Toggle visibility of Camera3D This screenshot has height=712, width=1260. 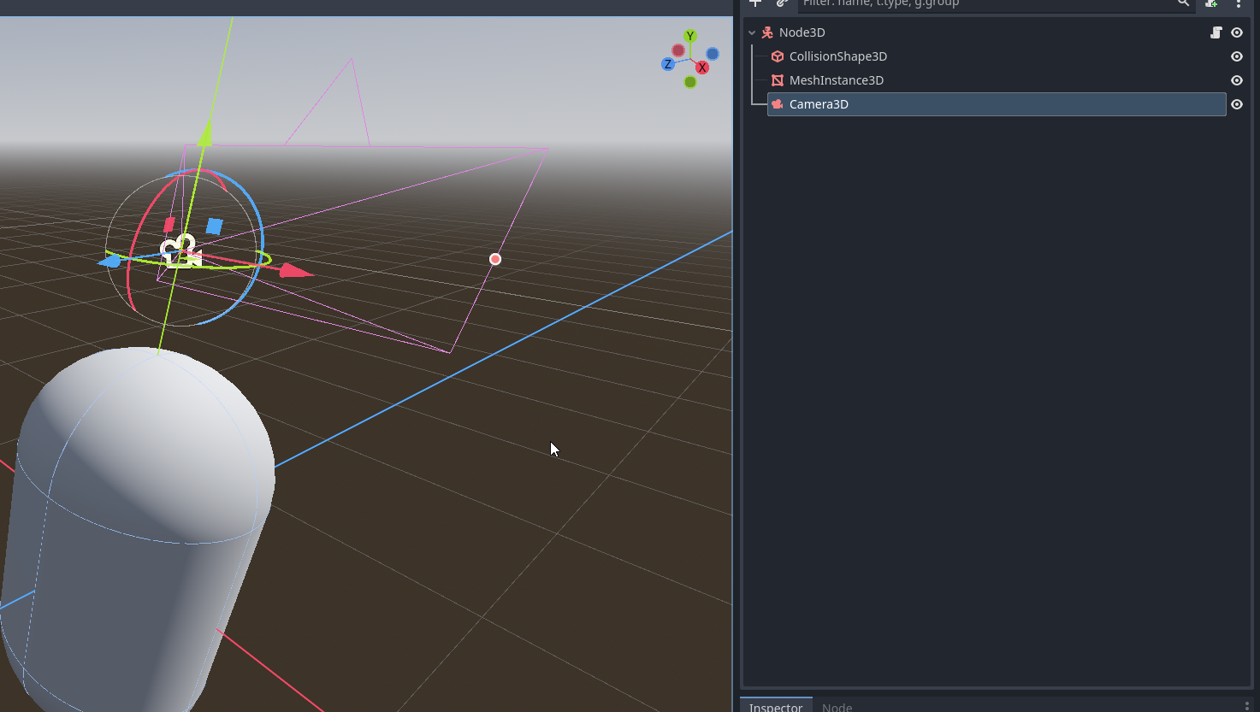pos(1237,104)
